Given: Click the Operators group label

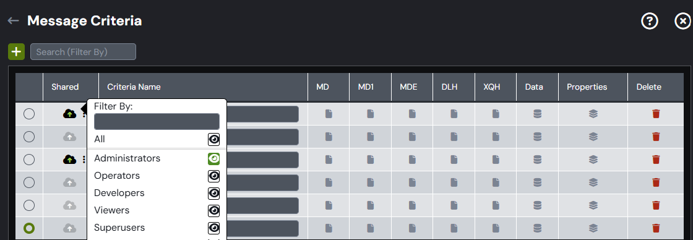Looking at the screenshot, I should tap(117, 176).
